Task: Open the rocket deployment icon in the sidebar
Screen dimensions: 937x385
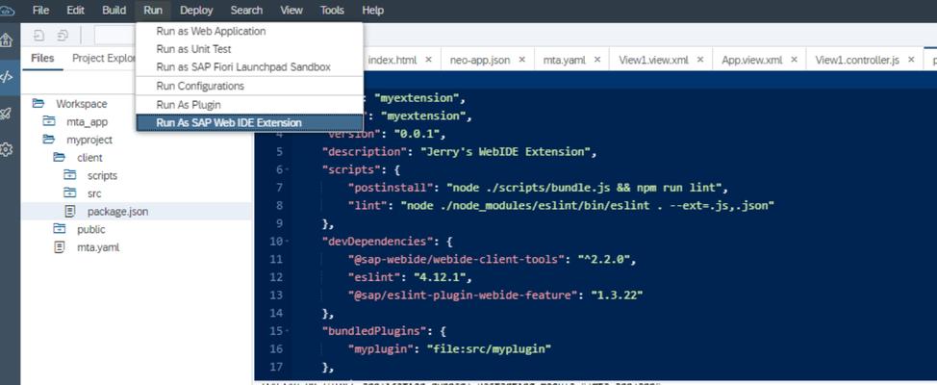Action: click(x=6, y=114)
